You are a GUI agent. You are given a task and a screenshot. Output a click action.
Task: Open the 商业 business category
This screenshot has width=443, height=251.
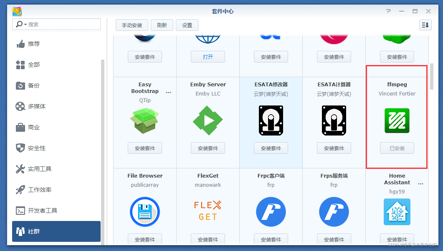click(x=56, y=127)
